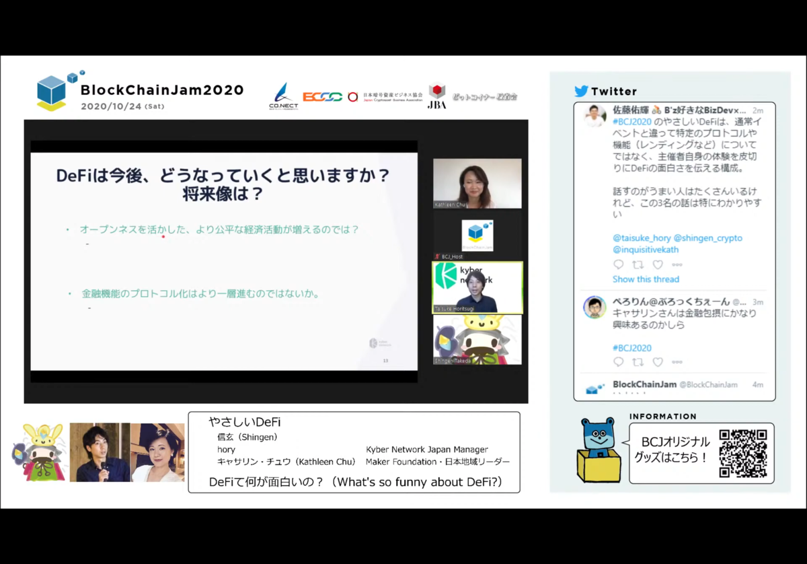Open the @BlockChainJam handle in feed
807x564 pixels.
709,385
